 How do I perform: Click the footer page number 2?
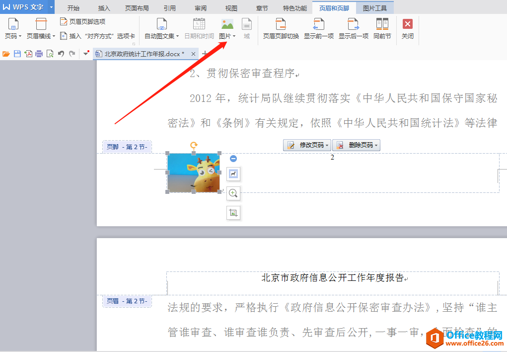coord(332,158)
